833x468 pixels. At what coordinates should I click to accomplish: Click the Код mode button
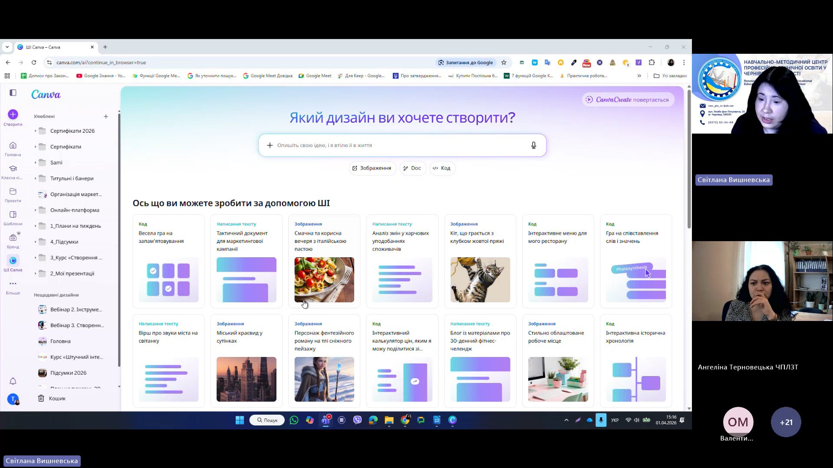(x=441, y=168)
